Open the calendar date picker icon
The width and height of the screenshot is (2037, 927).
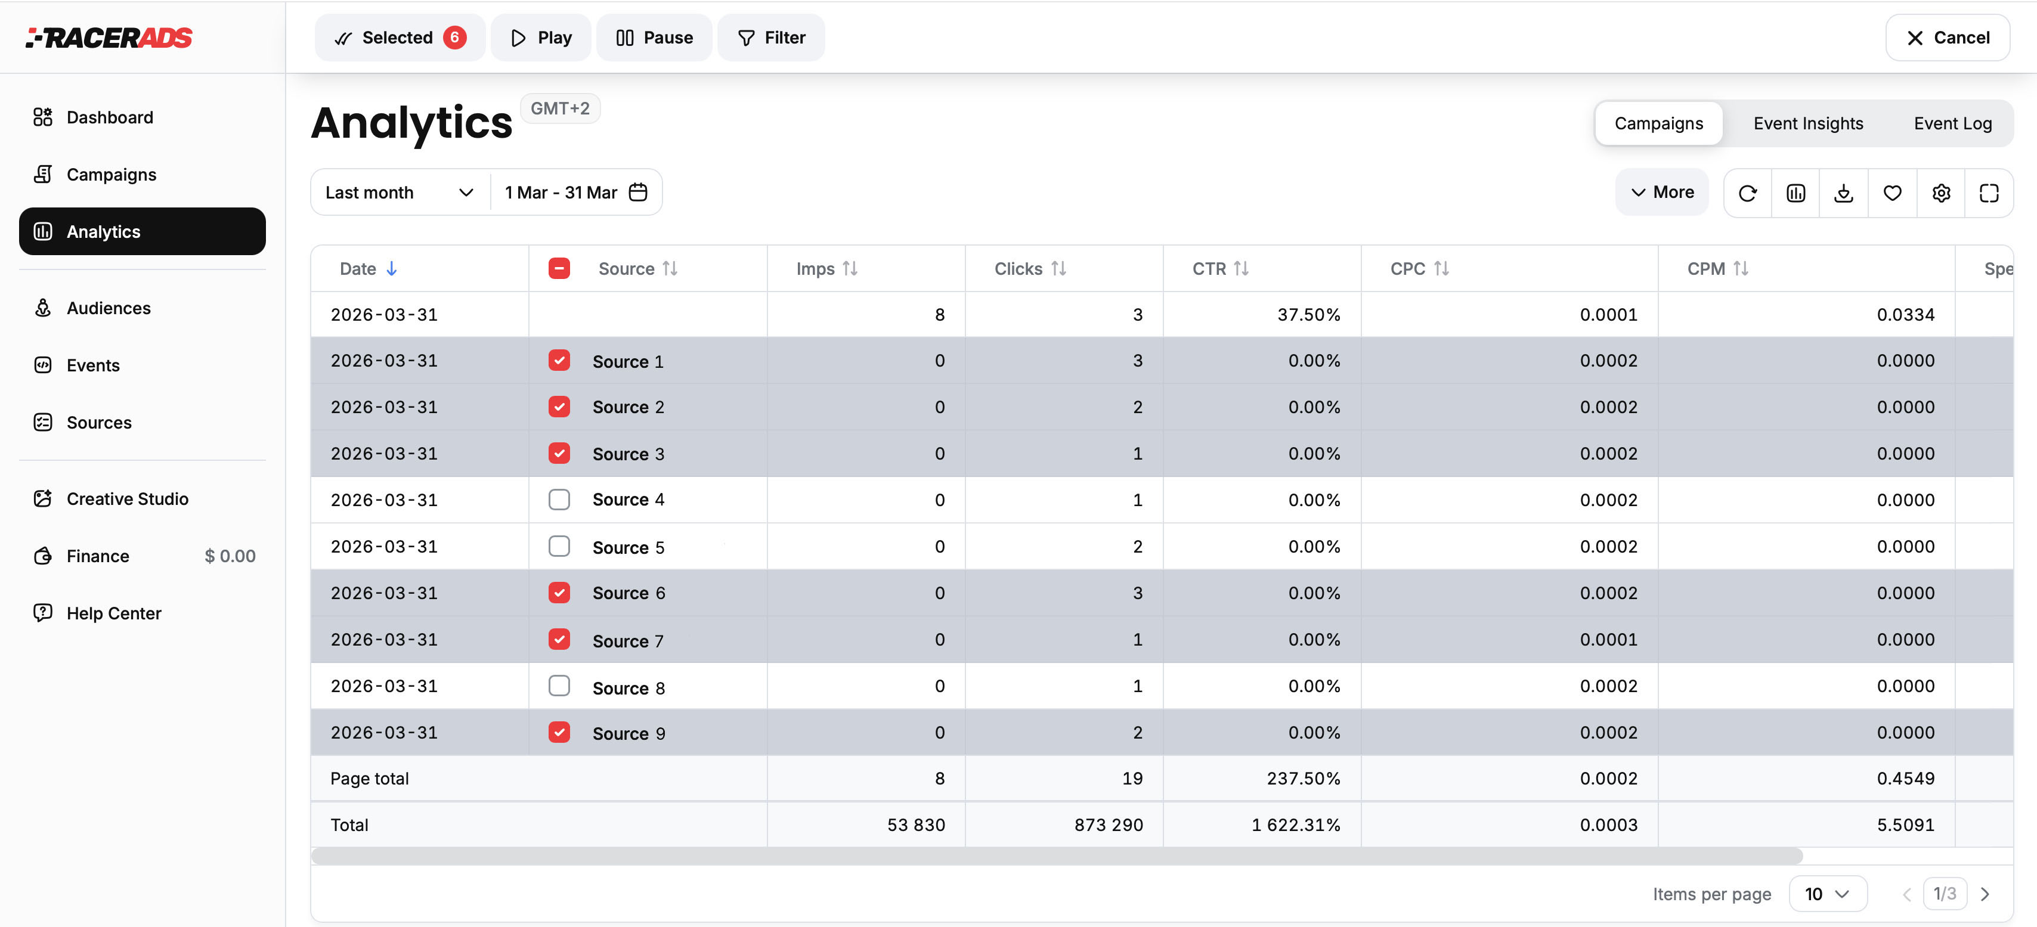pos(638,192)
